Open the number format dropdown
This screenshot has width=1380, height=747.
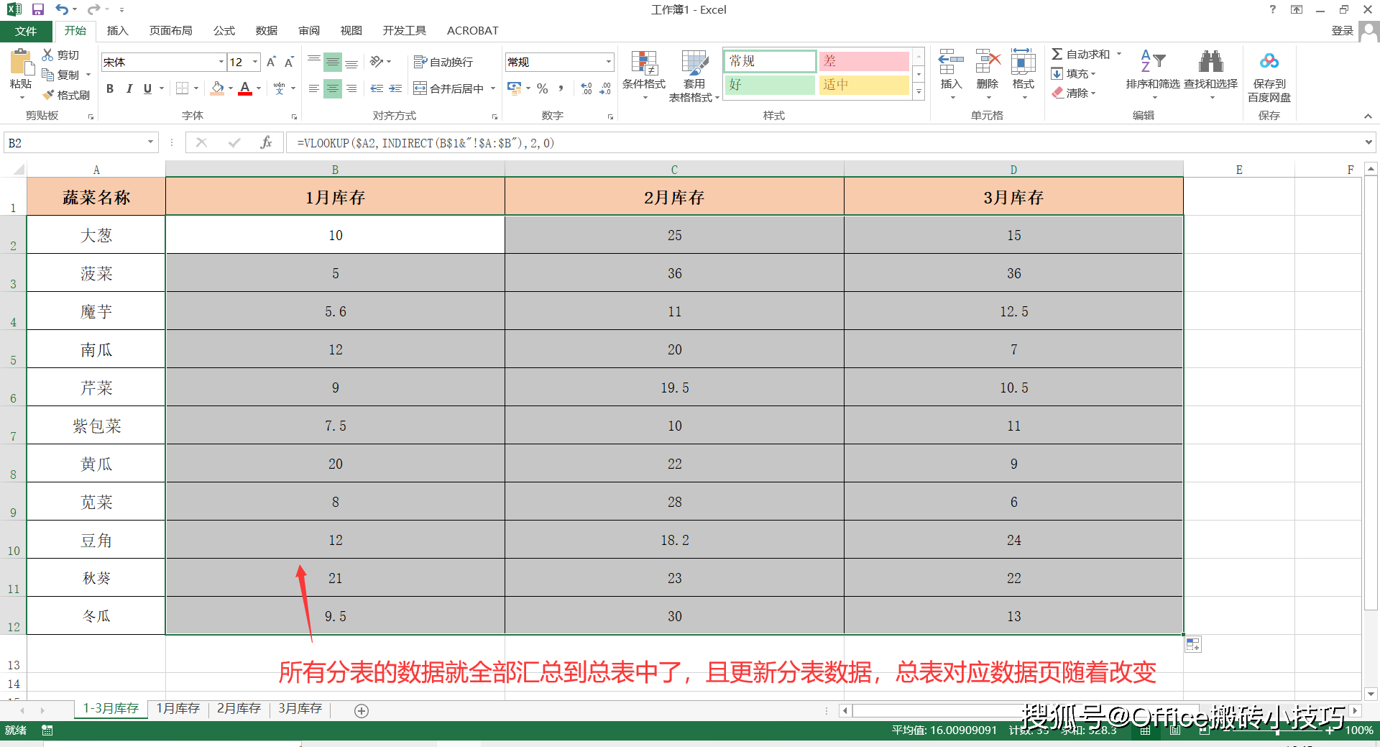(x=609, y=62)
